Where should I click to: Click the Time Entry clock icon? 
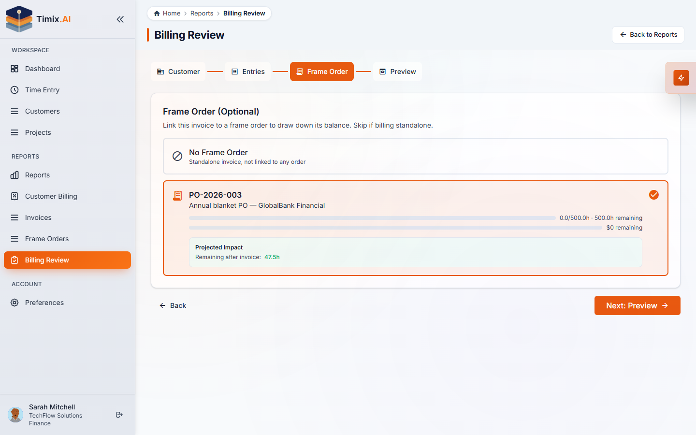pos(14,90)
